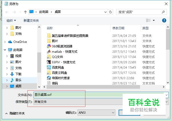Open the address bar history dropdown
Screen dimensions: 172x121
106,12
